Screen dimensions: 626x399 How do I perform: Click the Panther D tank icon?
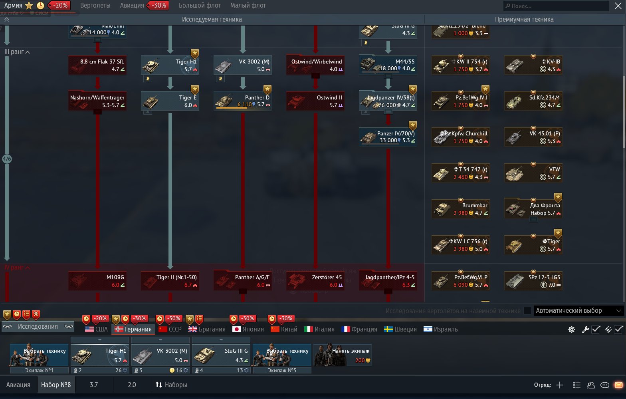(x=224, y=101)
